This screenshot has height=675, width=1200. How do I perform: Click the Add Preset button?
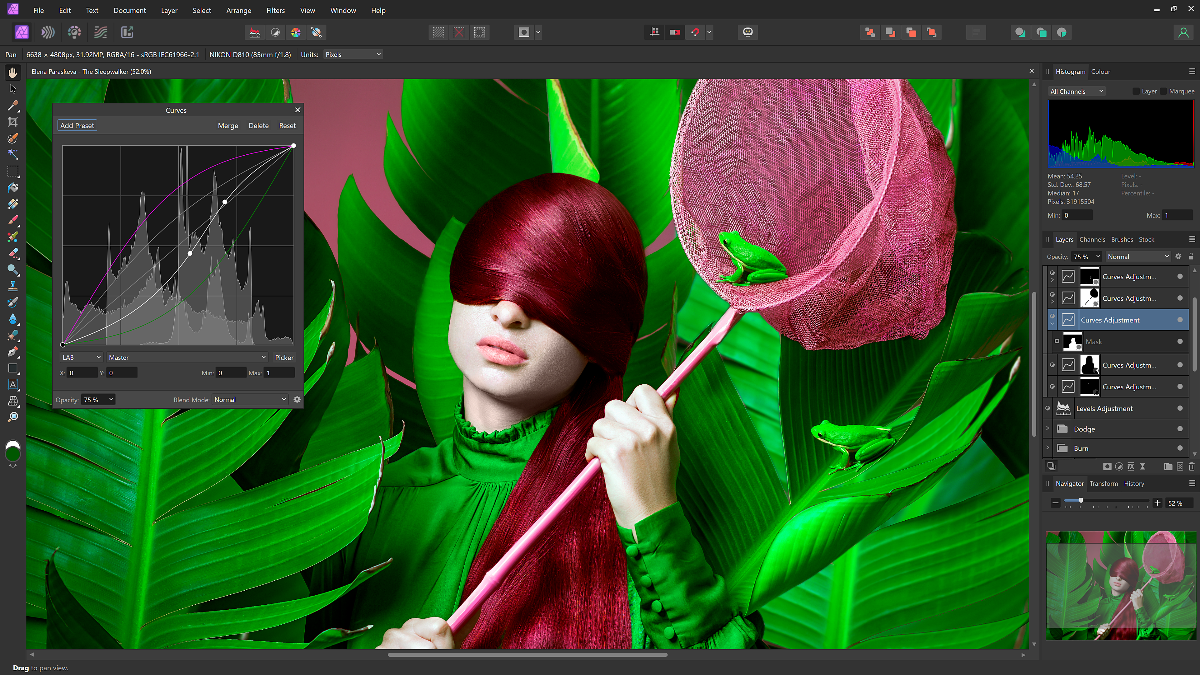tap(77, 125)
